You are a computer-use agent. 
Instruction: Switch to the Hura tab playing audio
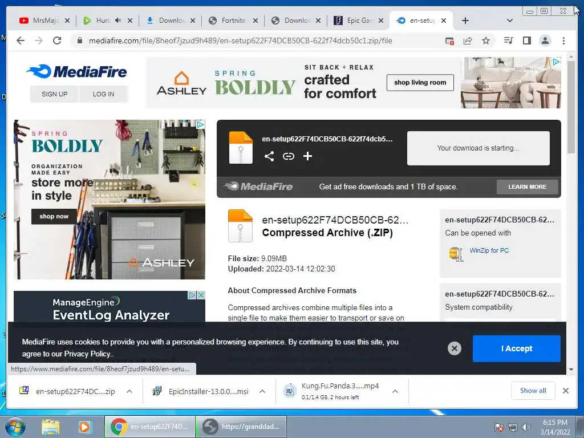coord(98,21)
